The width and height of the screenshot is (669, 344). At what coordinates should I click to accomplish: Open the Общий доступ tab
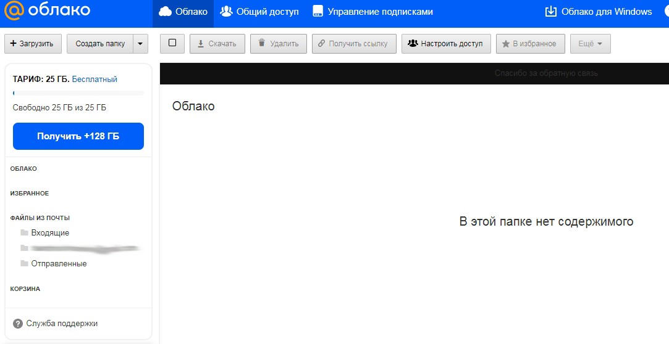point(259,12)
